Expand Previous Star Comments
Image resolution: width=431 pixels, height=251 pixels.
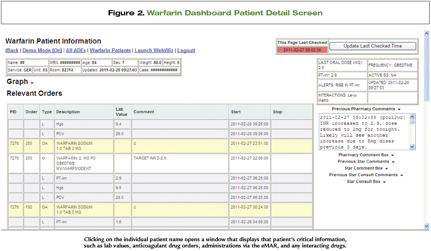pyautogui.click(x=366, y=162)
